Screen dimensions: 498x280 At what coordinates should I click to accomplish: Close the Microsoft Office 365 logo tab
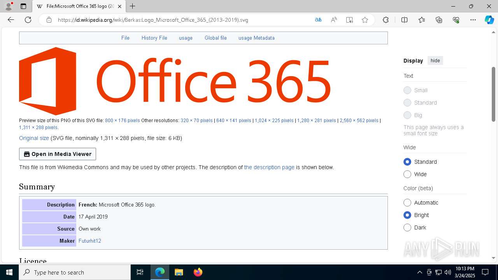pyautogui.click(x=120, y=6)
